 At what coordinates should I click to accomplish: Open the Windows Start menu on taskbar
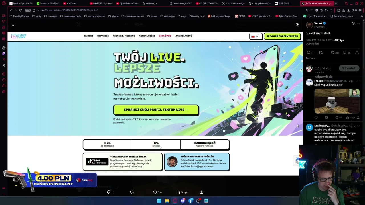[159, 201]
